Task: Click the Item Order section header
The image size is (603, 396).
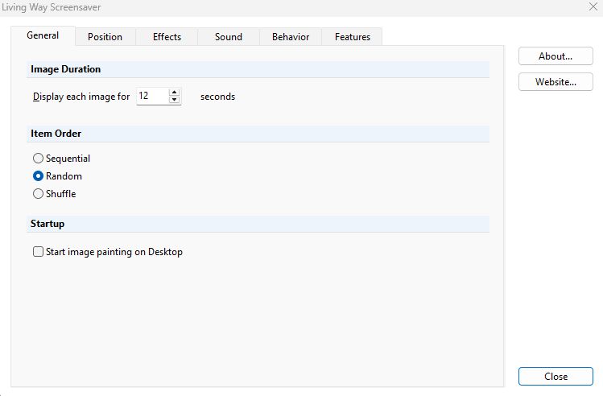Action: pyautogui.click(x=258, y=134)
